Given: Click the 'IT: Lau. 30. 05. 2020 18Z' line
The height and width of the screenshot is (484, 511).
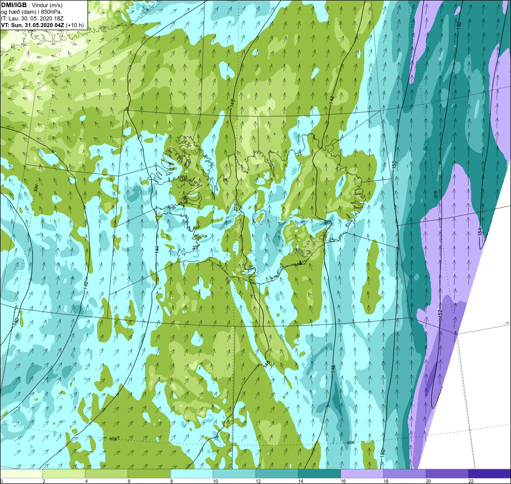Looking at the screenshot, I should point(32,18).
